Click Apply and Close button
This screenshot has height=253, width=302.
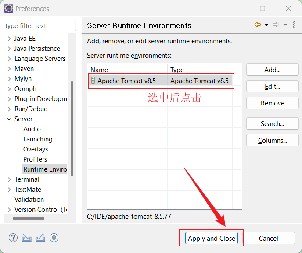tap(211, 239)
